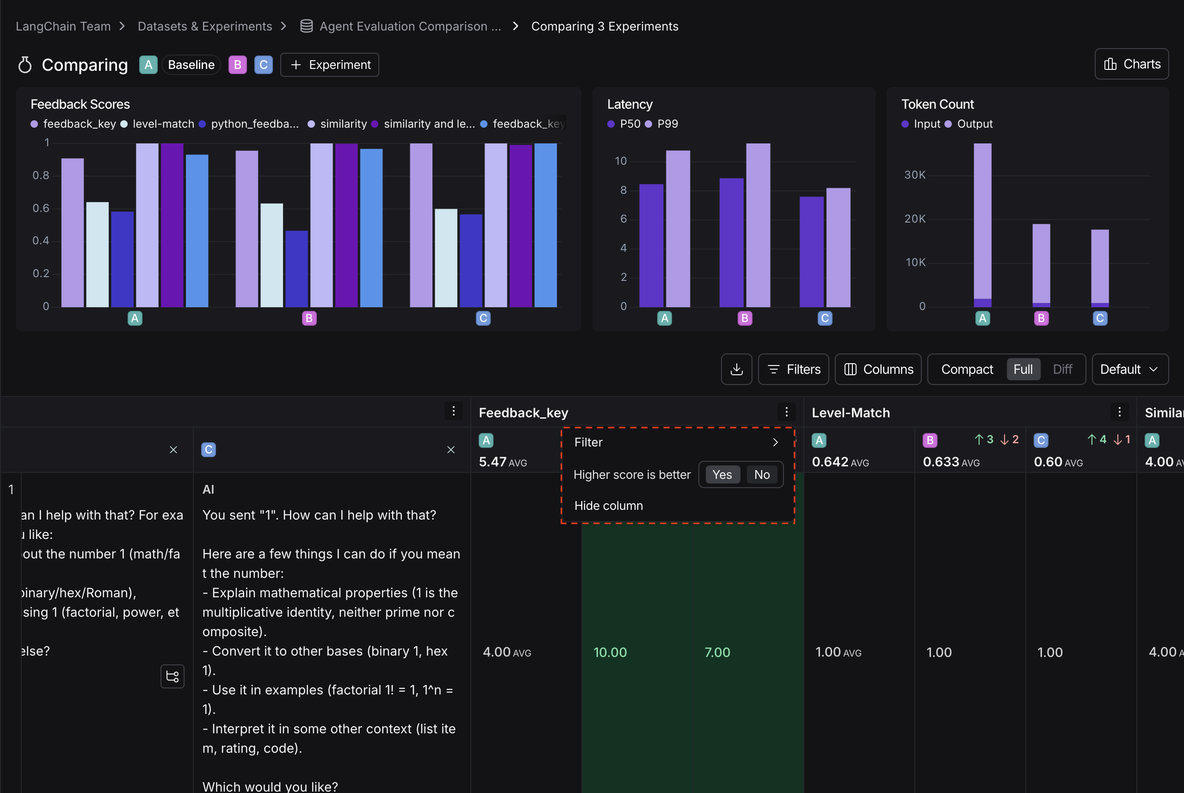Viewport: 1184px width, 793px height.
Task: Open Level-Match column options menu
Action: pyautogui.click(x=1120, y=412)
